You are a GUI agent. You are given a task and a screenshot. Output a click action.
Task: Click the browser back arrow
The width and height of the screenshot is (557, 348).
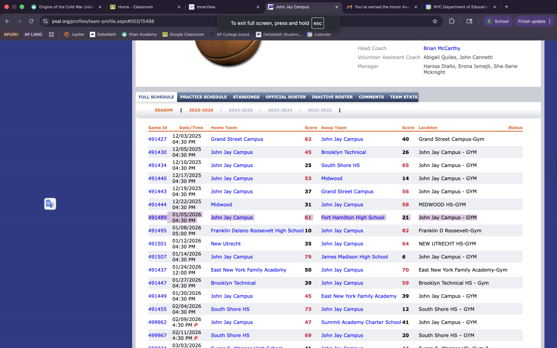point(7,21)
